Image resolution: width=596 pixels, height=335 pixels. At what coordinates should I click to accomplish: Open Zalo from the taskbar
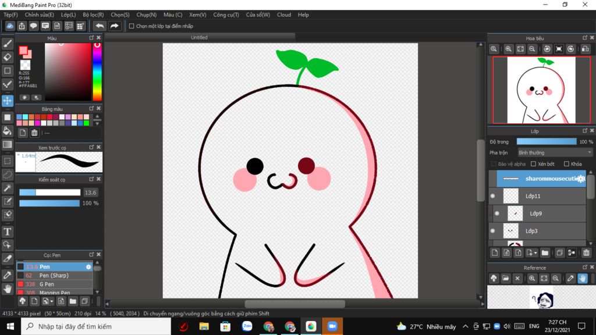click(247, 326)
